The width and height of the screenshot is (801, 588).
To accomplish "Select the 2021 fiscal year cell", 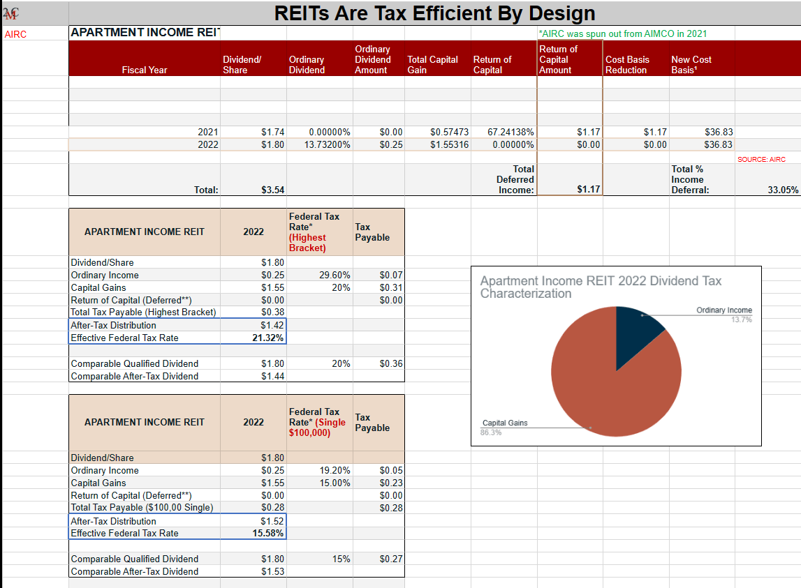I will pyautogui.click(x=207, y=132).
